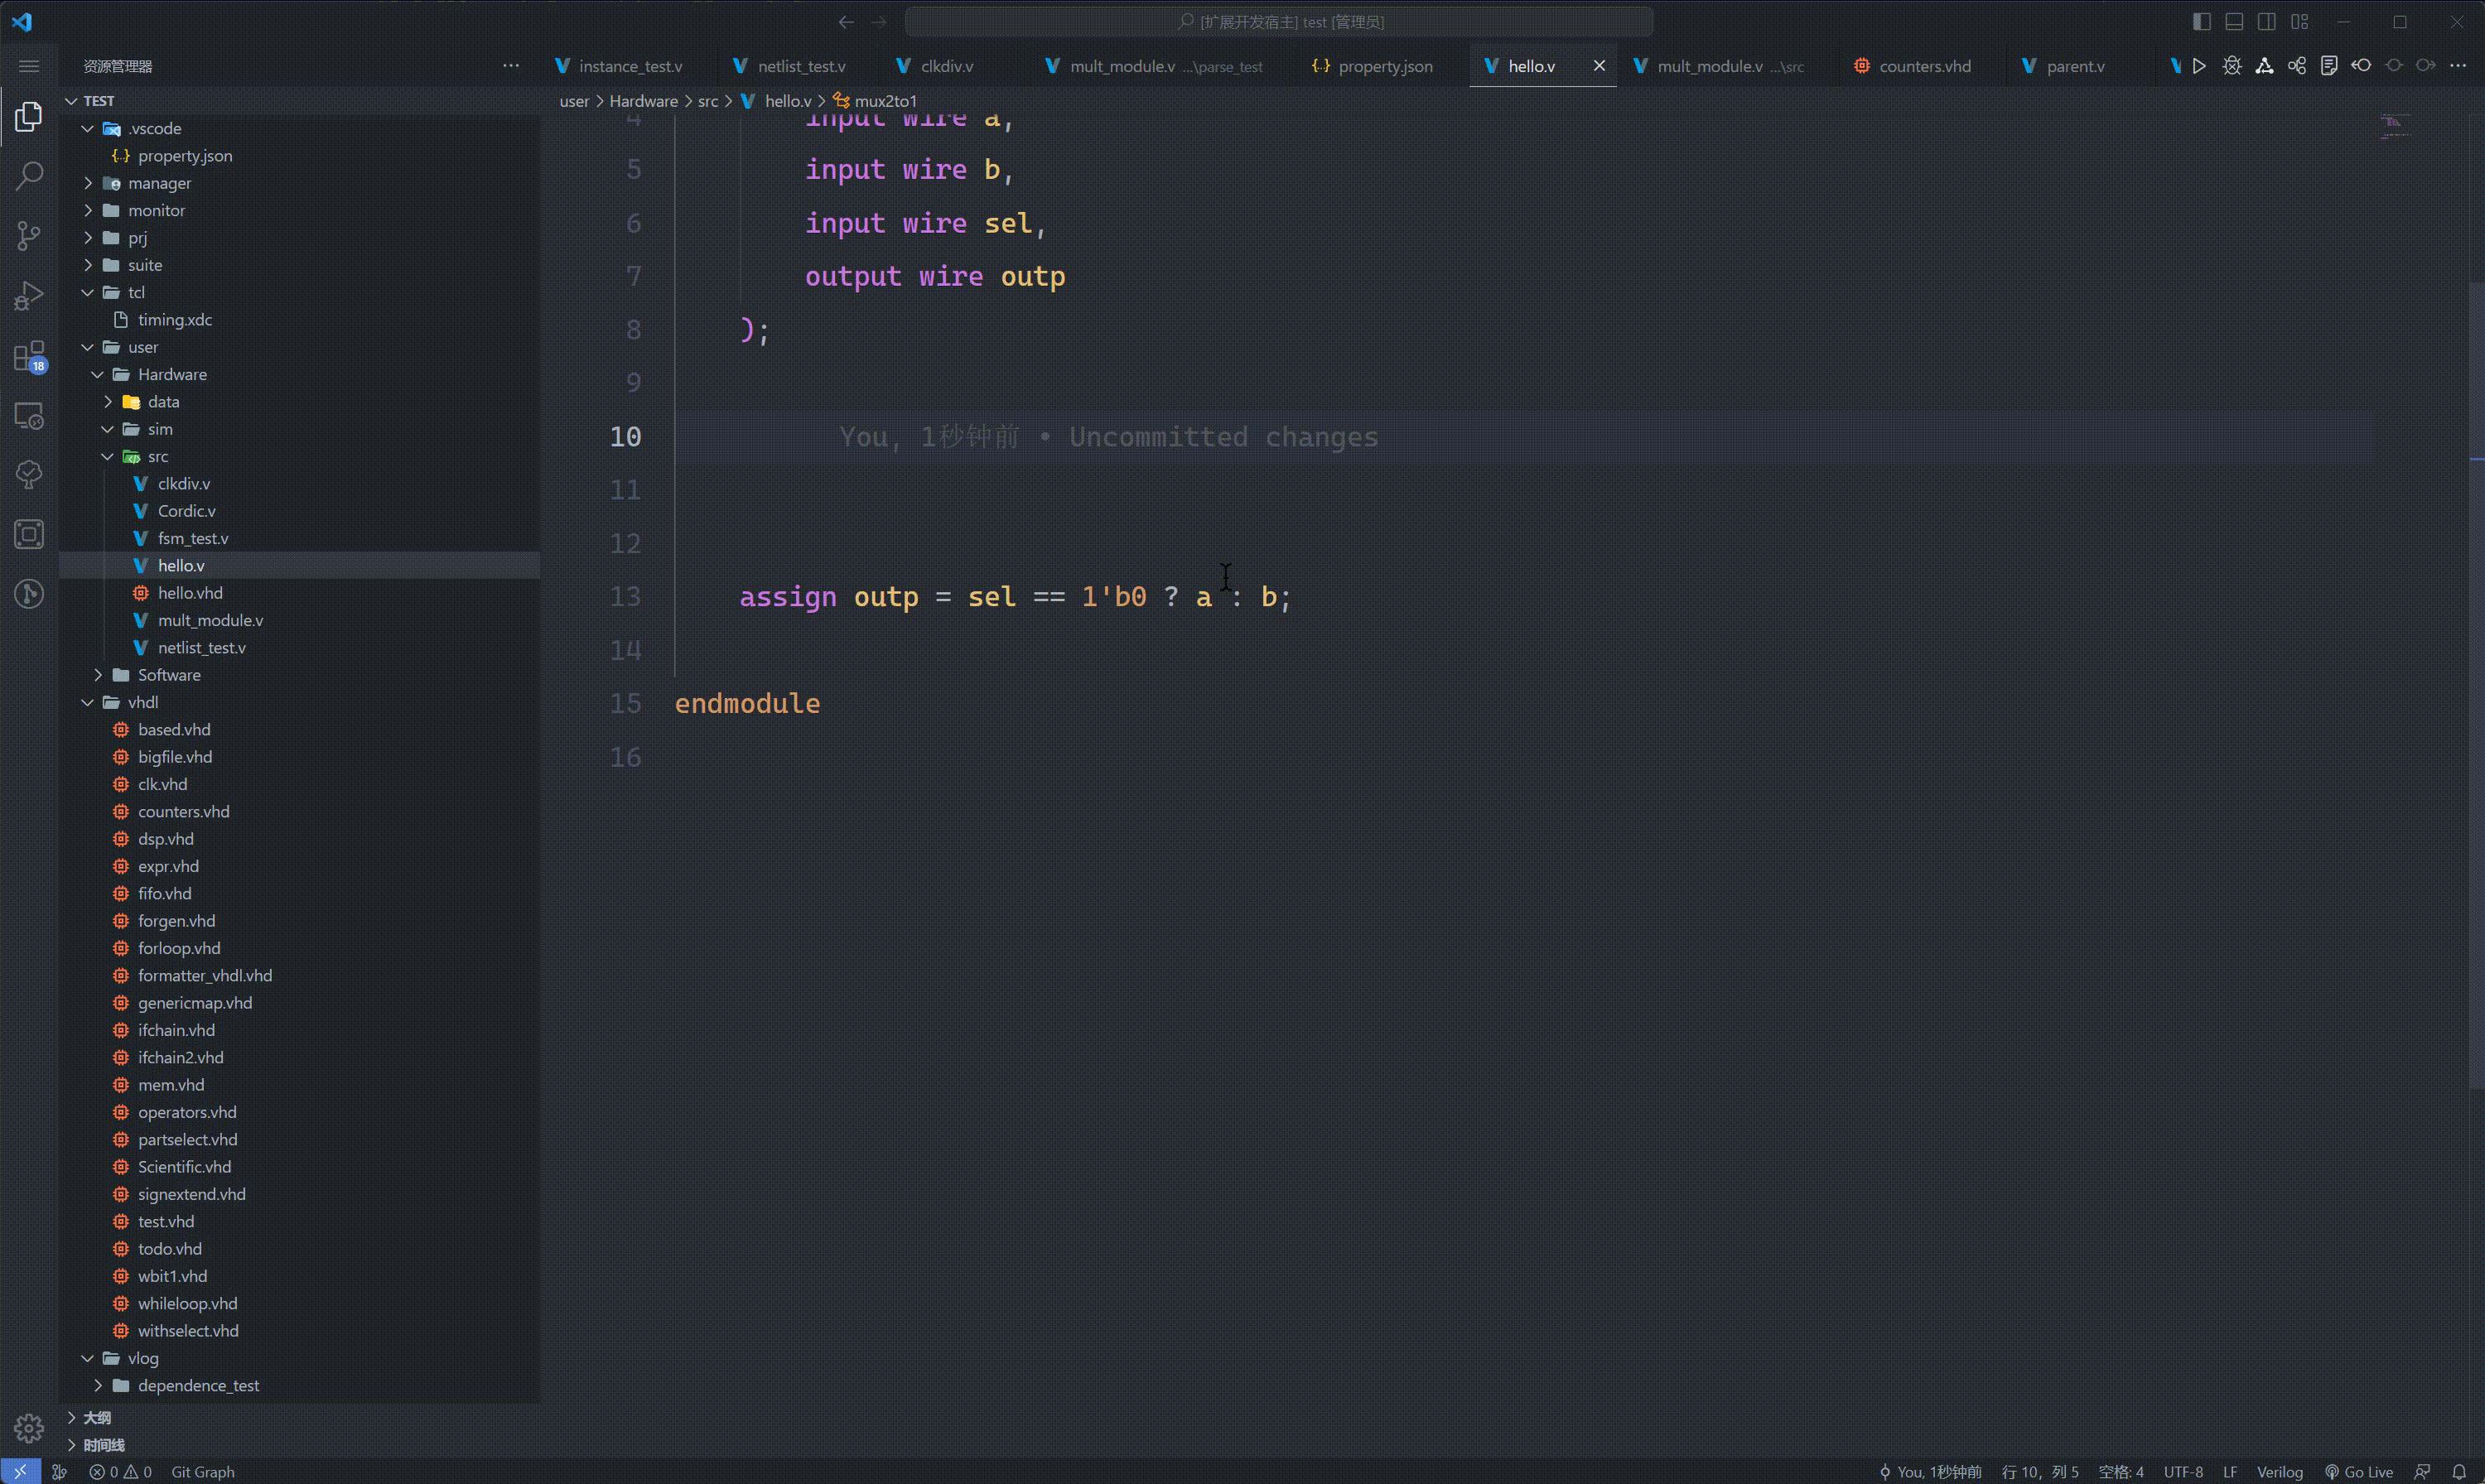The image size is (2485, 1484).
Task: Toggle the bottom panel visibility
Action: (x=2234, y=21)
